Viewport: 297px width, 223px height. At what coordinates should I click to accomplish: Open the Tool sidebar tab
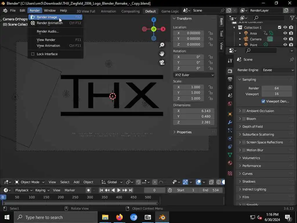[x=221, y=33]
